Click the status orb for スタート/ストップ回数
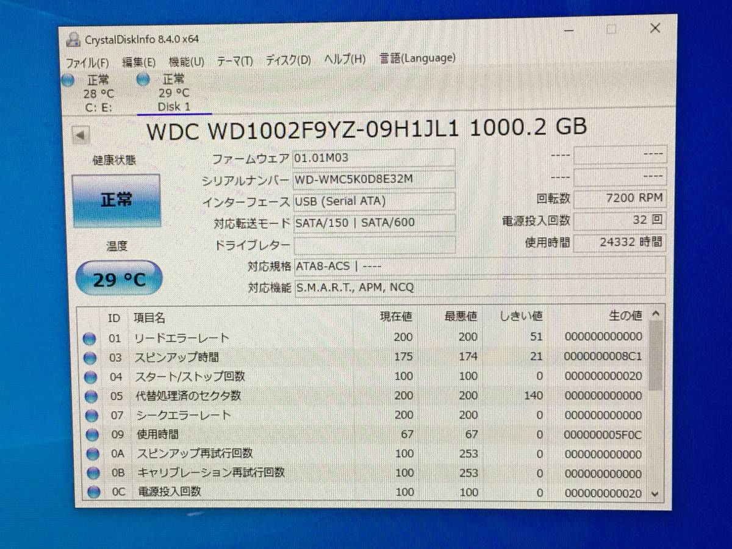732x549 pixels. click(90, 377)
